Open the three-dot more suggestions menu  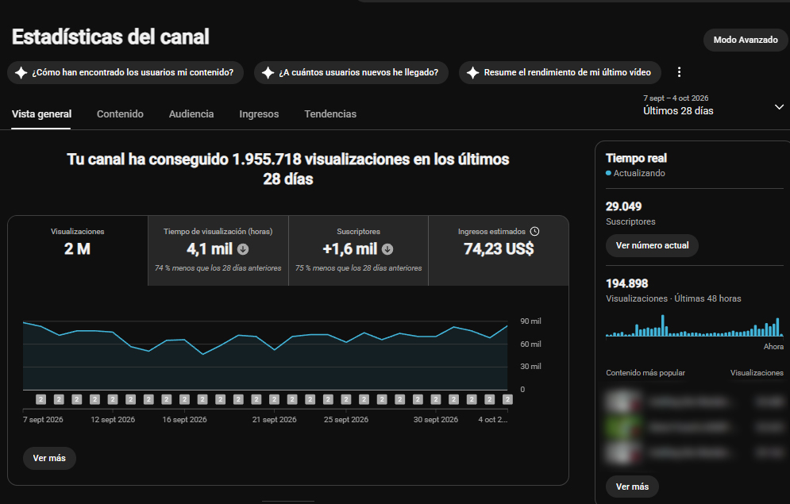click(679, 72)
